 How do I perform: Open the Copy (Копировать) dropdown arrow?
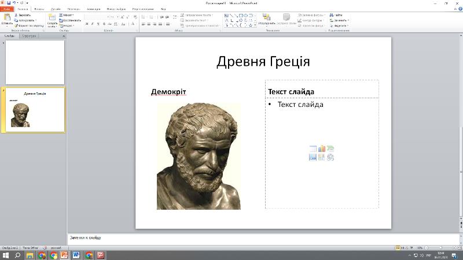coord(36,20)
